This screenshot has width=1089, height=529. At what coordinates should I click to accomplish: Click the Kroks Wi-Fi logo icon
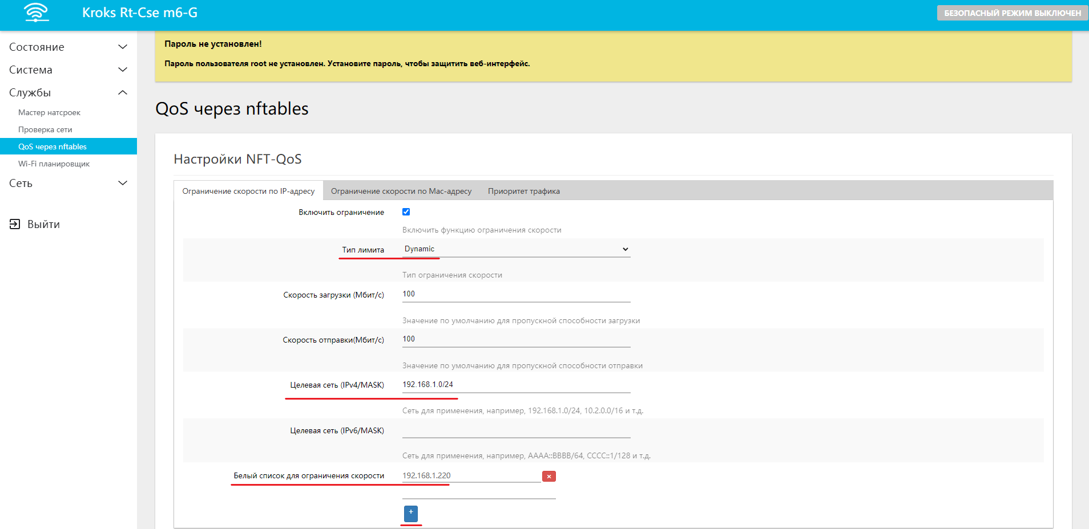[37, 13]
